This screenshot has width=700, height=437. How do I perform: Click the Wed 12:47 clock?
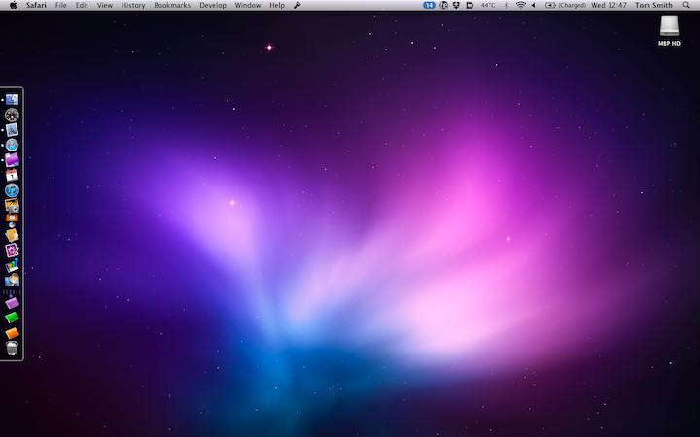click(609, 6)
